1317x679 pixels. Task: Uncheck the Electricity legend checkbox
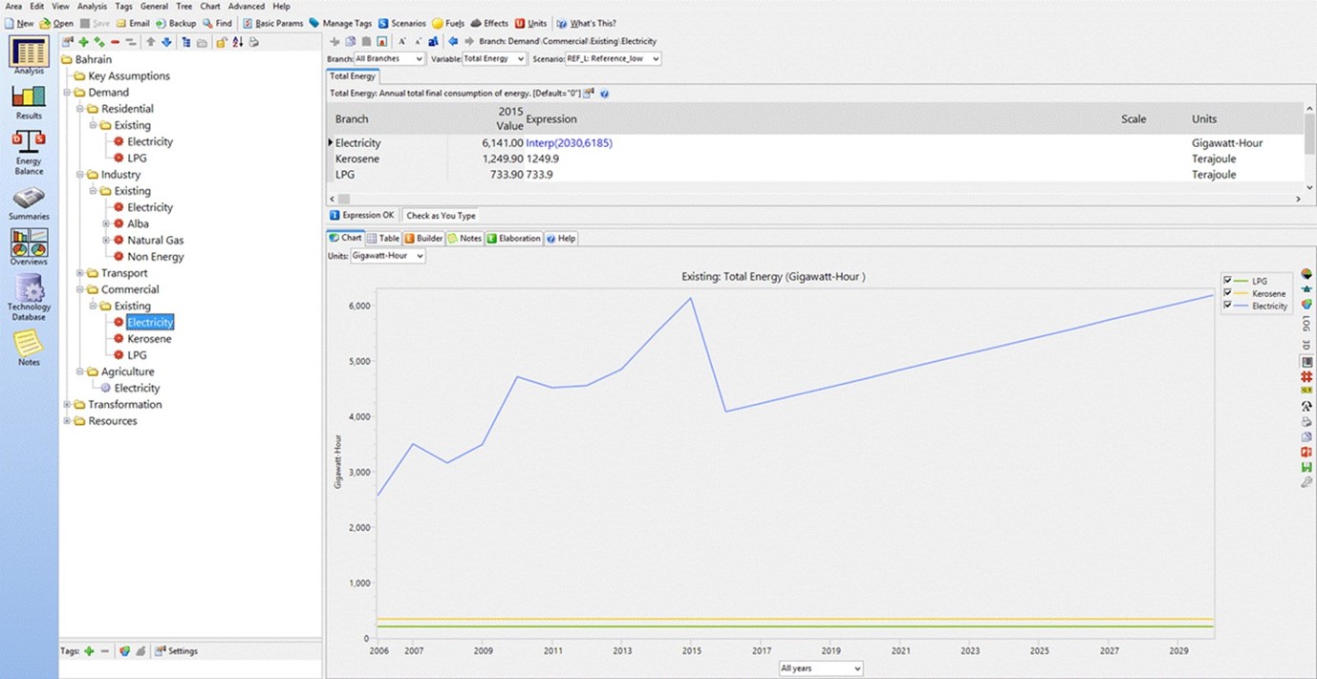pyautogui.click(x=1228, y=306)
